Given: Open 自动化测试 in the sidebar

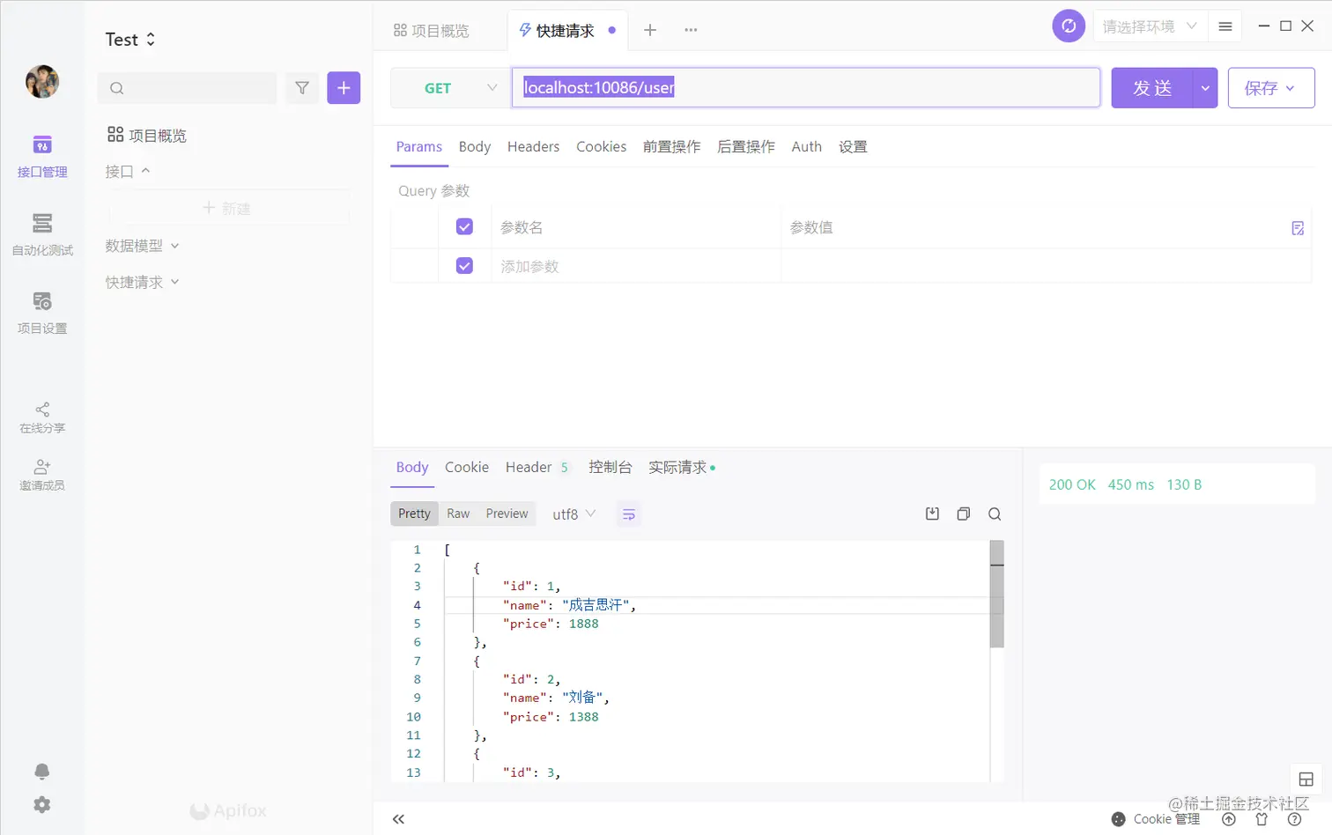Looking at the screenshot, I should [42, 234].
